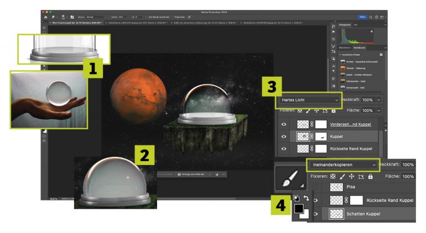This screenshot has height=233, width=426.
Task: Click lock position arrows below Ineinanderkopieren
Action: [x=351, y=177]
